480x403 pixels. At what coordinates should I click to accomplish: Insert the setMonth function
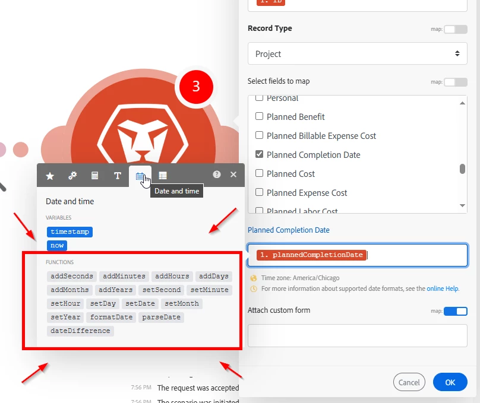pos(182,303)
